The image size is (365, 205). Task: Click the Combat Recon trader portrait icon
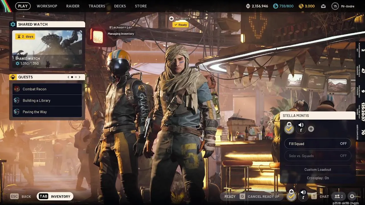(17, 89)
